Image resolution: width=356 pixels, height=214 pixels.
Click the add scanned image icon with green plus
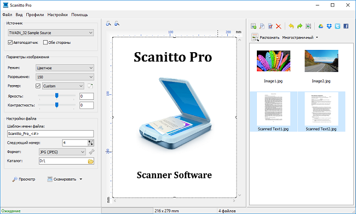(x=254, y=26)
